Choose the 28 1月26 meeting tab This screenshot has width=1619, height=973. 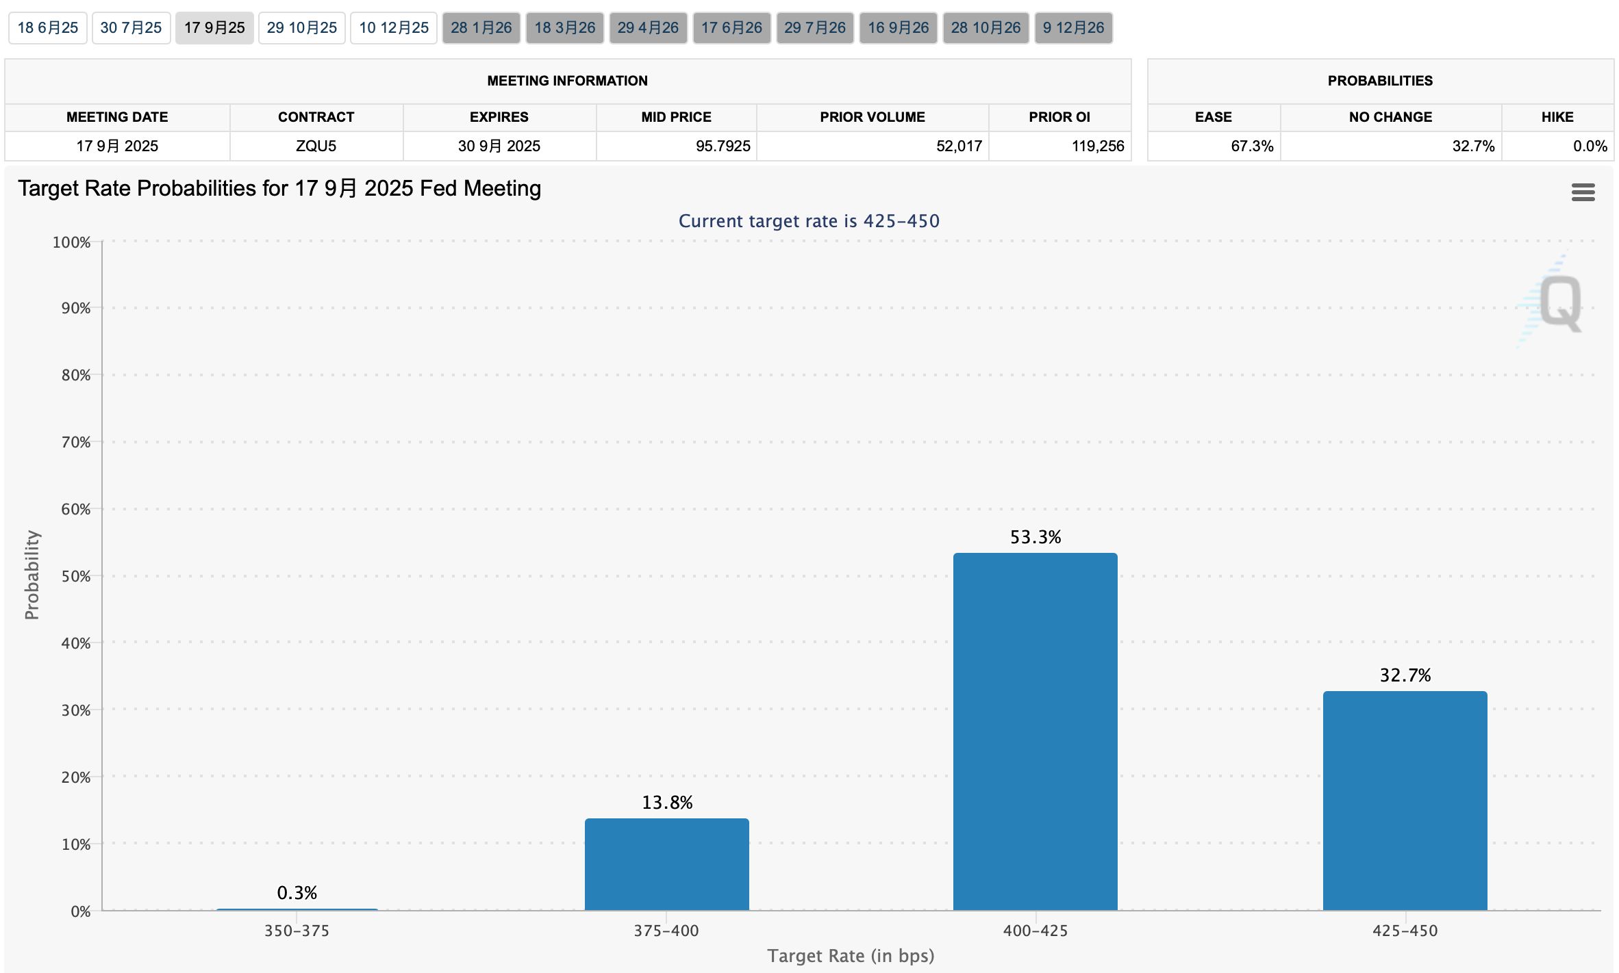(481, 28)
